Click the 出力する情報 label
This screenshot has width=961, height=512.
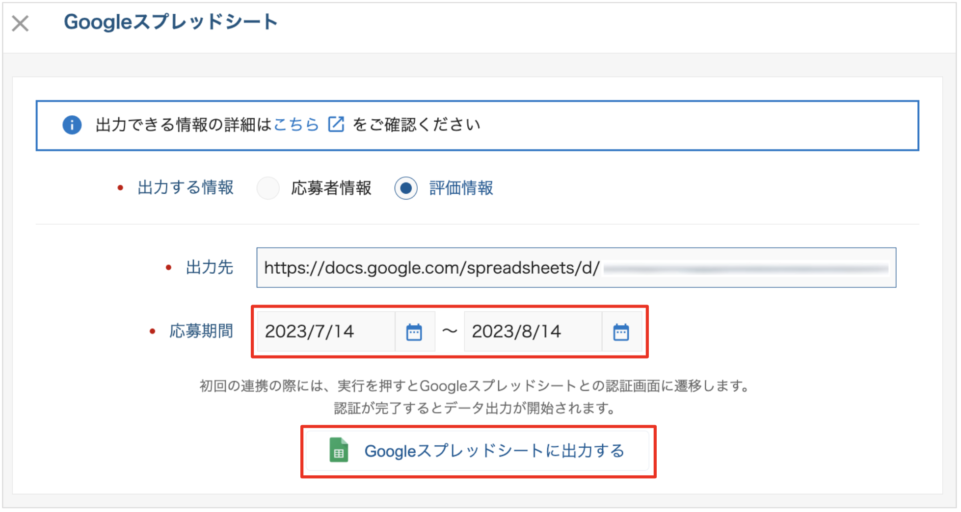pos(186,187)
